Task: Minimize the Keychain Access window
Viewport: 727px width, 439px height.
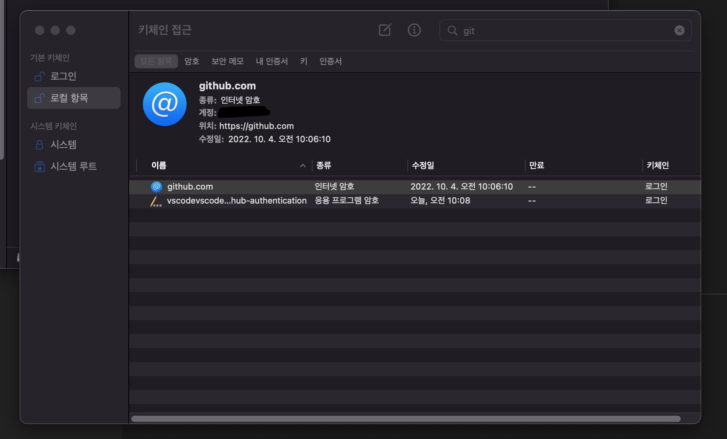Action: click(55, 30)
